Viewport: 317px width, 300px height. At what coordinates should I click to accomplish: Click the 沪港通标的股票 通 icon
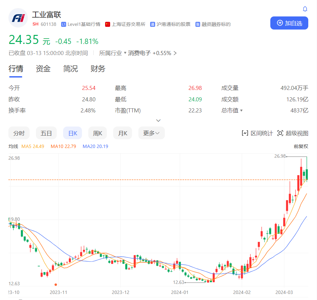[x=152, y=24]
